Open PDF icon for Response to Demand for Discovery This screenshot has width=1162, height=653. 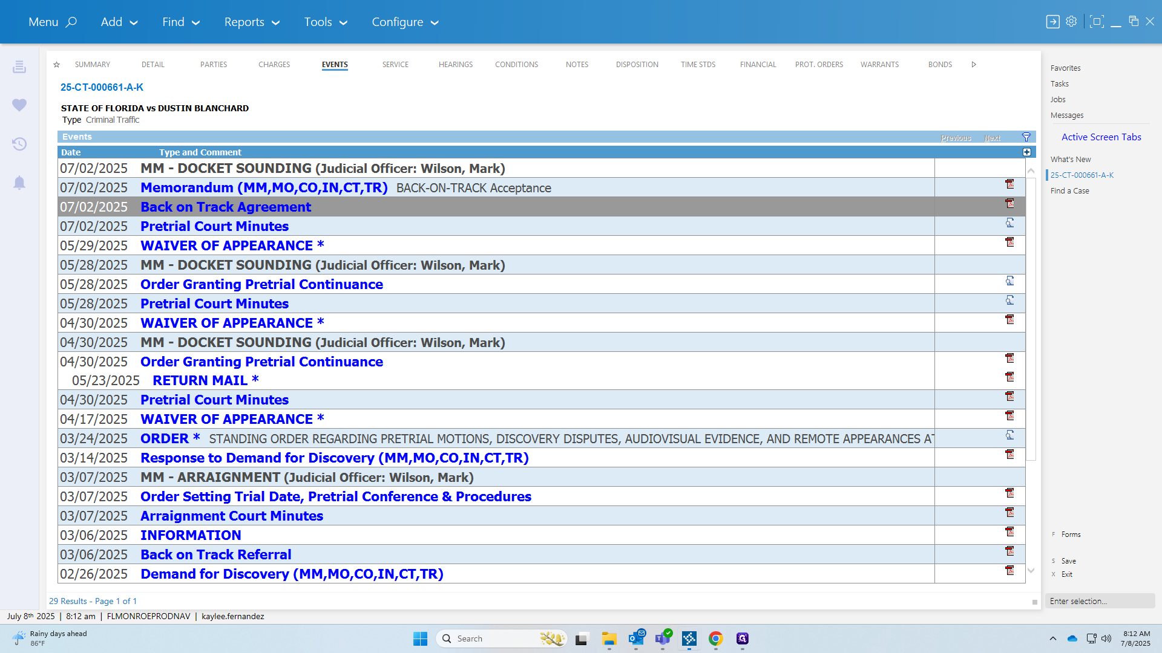[1009, 454]
